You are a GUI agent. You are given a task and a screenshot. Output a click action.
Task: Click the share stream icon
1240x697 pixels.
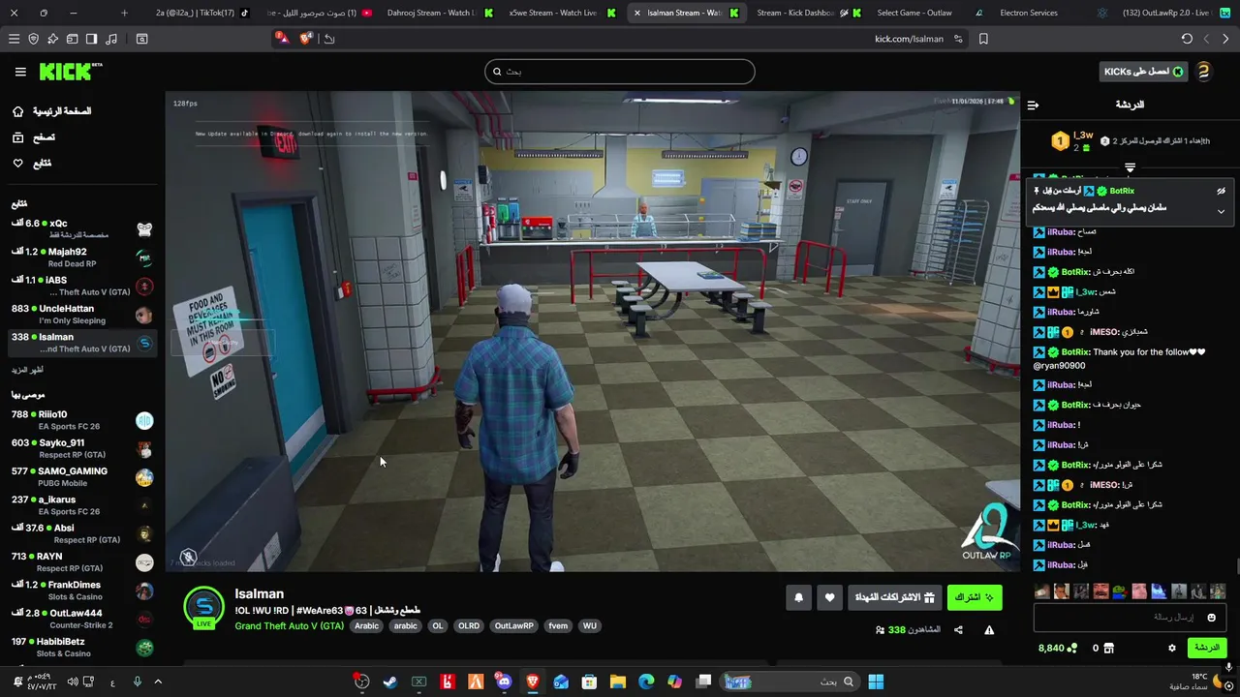(x=958, y=630)
